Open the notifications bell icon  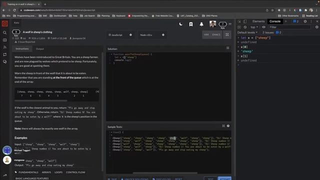pyautogui.click(x=201, y=24)
